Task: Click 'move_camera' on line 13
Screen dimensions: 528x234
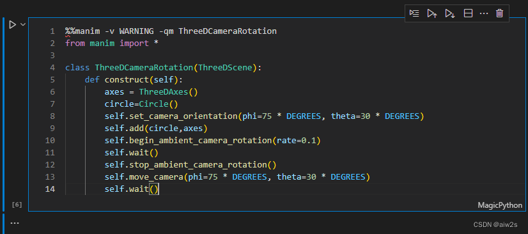Action: click(x=156, y=176)
